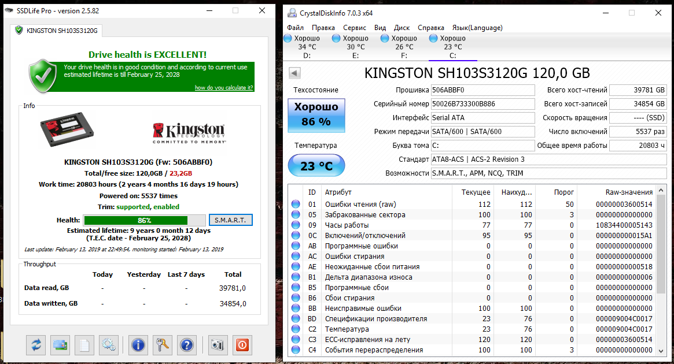The width and height of the screenshot is (674, 364).
Task: Open the blue question mark help icon
Action: point(186,345)
